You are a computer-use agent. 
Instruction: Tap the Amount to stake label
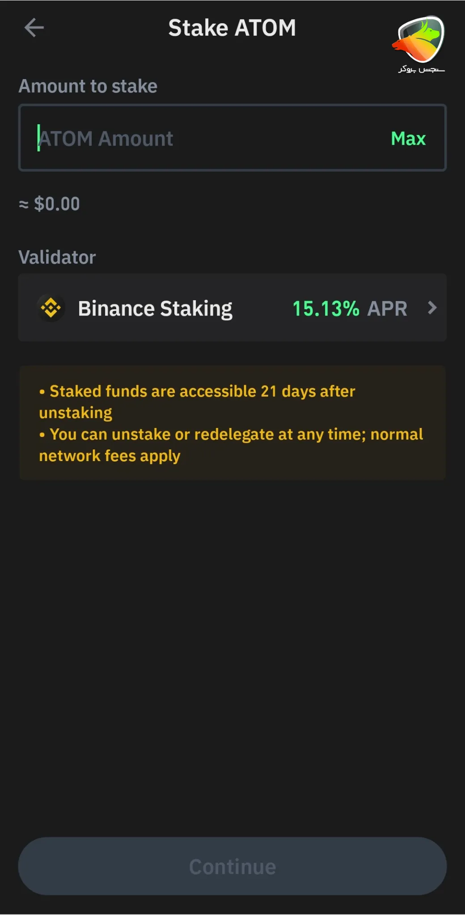click(x=88, y=86)
